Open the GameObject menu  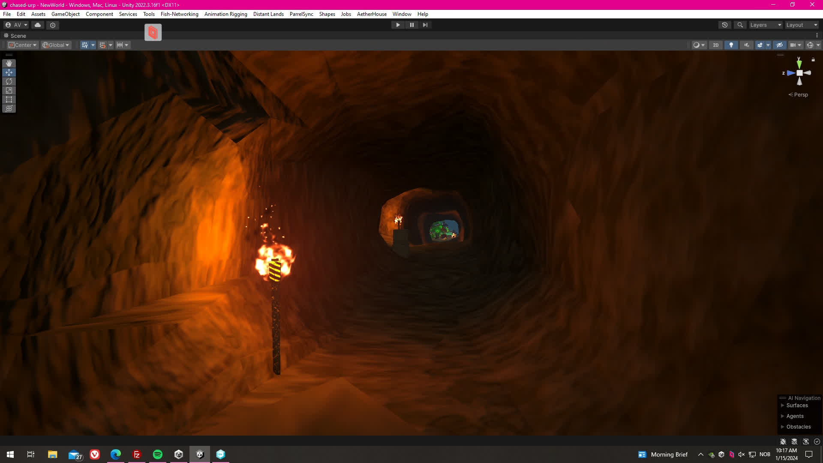(65, 14)
